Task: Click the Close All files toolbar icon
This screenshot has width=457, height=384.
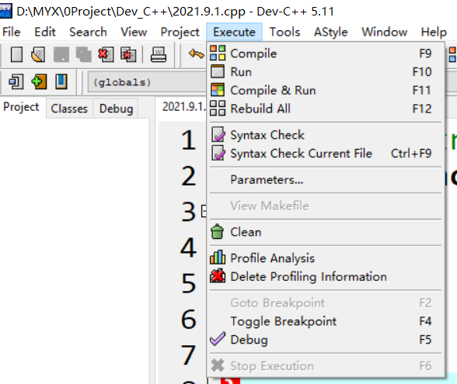Action: pyautogui.click(x=128, y=54)
